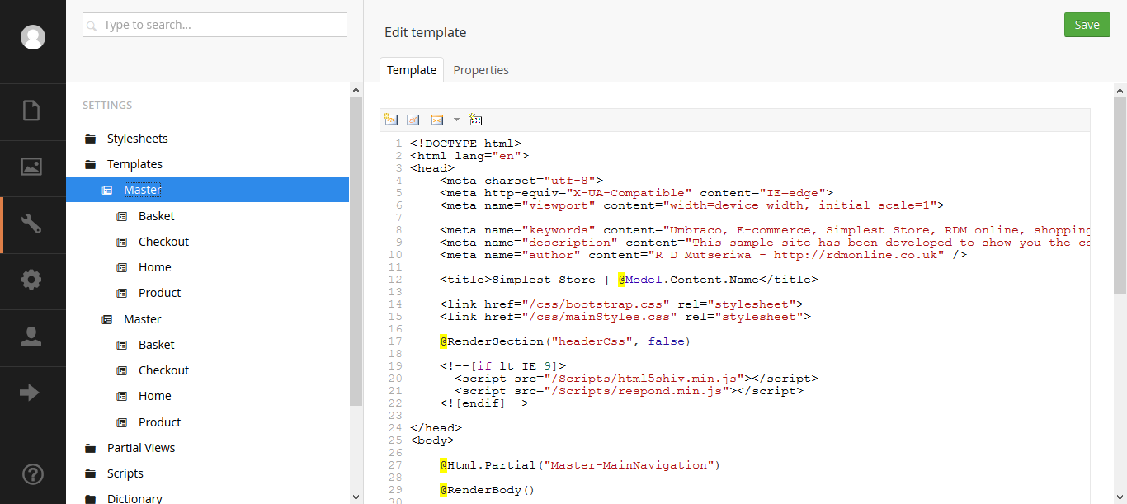Click the Edit template heading

click(x=425, y=33)
